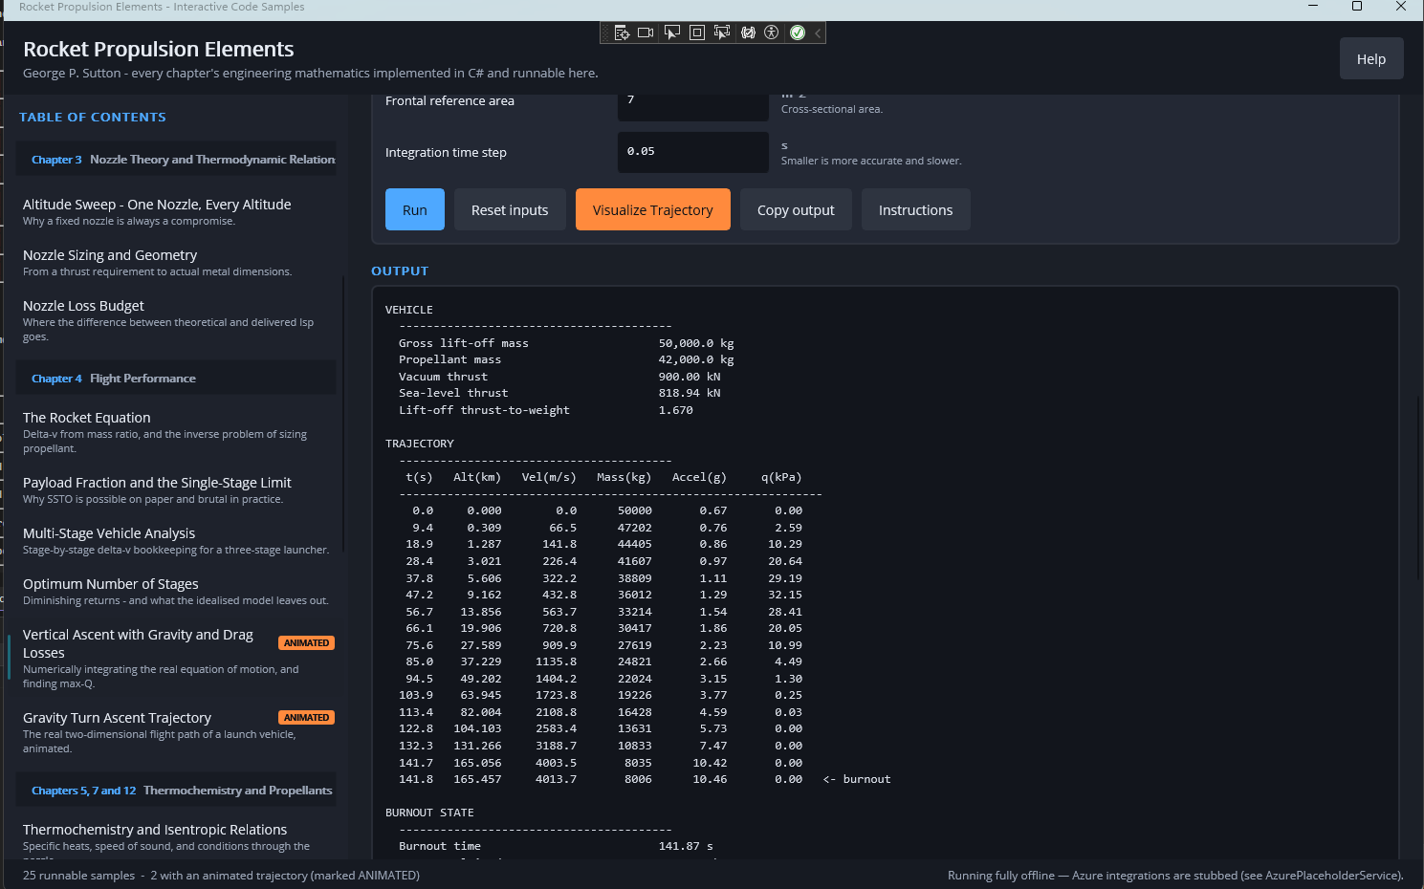The height and width of the screenshot is (889, 1424).
Task: Click Visualize Trajectory button
Action: (653, 210)
